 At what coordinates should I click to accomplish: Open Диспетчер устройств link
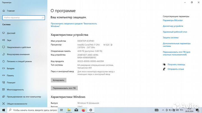173,26
